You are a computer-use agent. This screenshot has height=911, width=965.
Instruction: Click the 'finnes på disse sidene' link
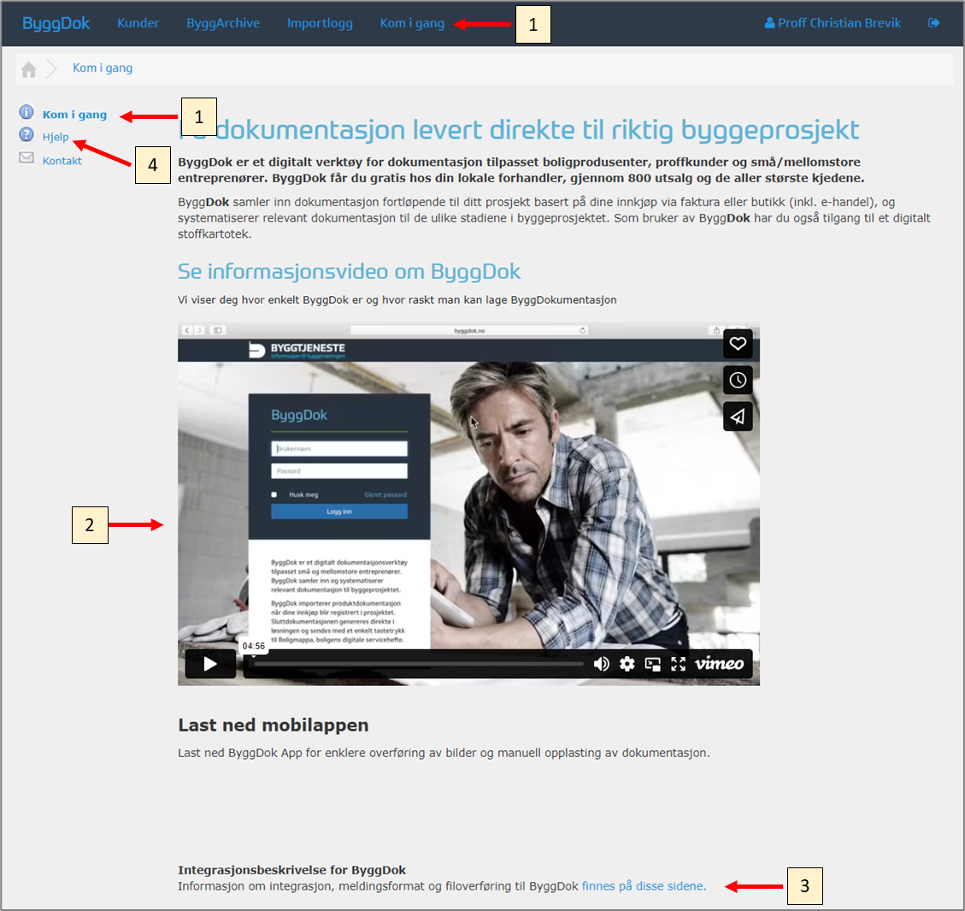(644, 886)
